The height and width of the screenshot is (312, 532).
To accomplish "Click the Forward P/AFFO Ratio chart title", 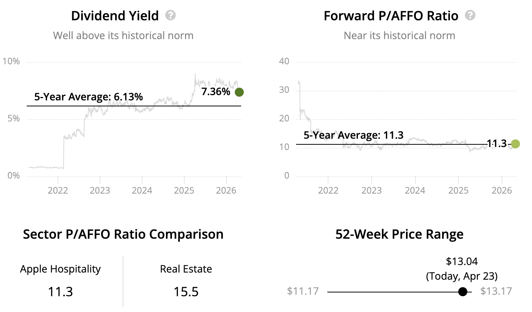I will click(x=391, y=16).
